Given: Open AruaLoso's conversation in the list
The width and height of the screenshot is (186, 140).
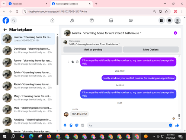Looking at the screenshot, I should [28, 121].
